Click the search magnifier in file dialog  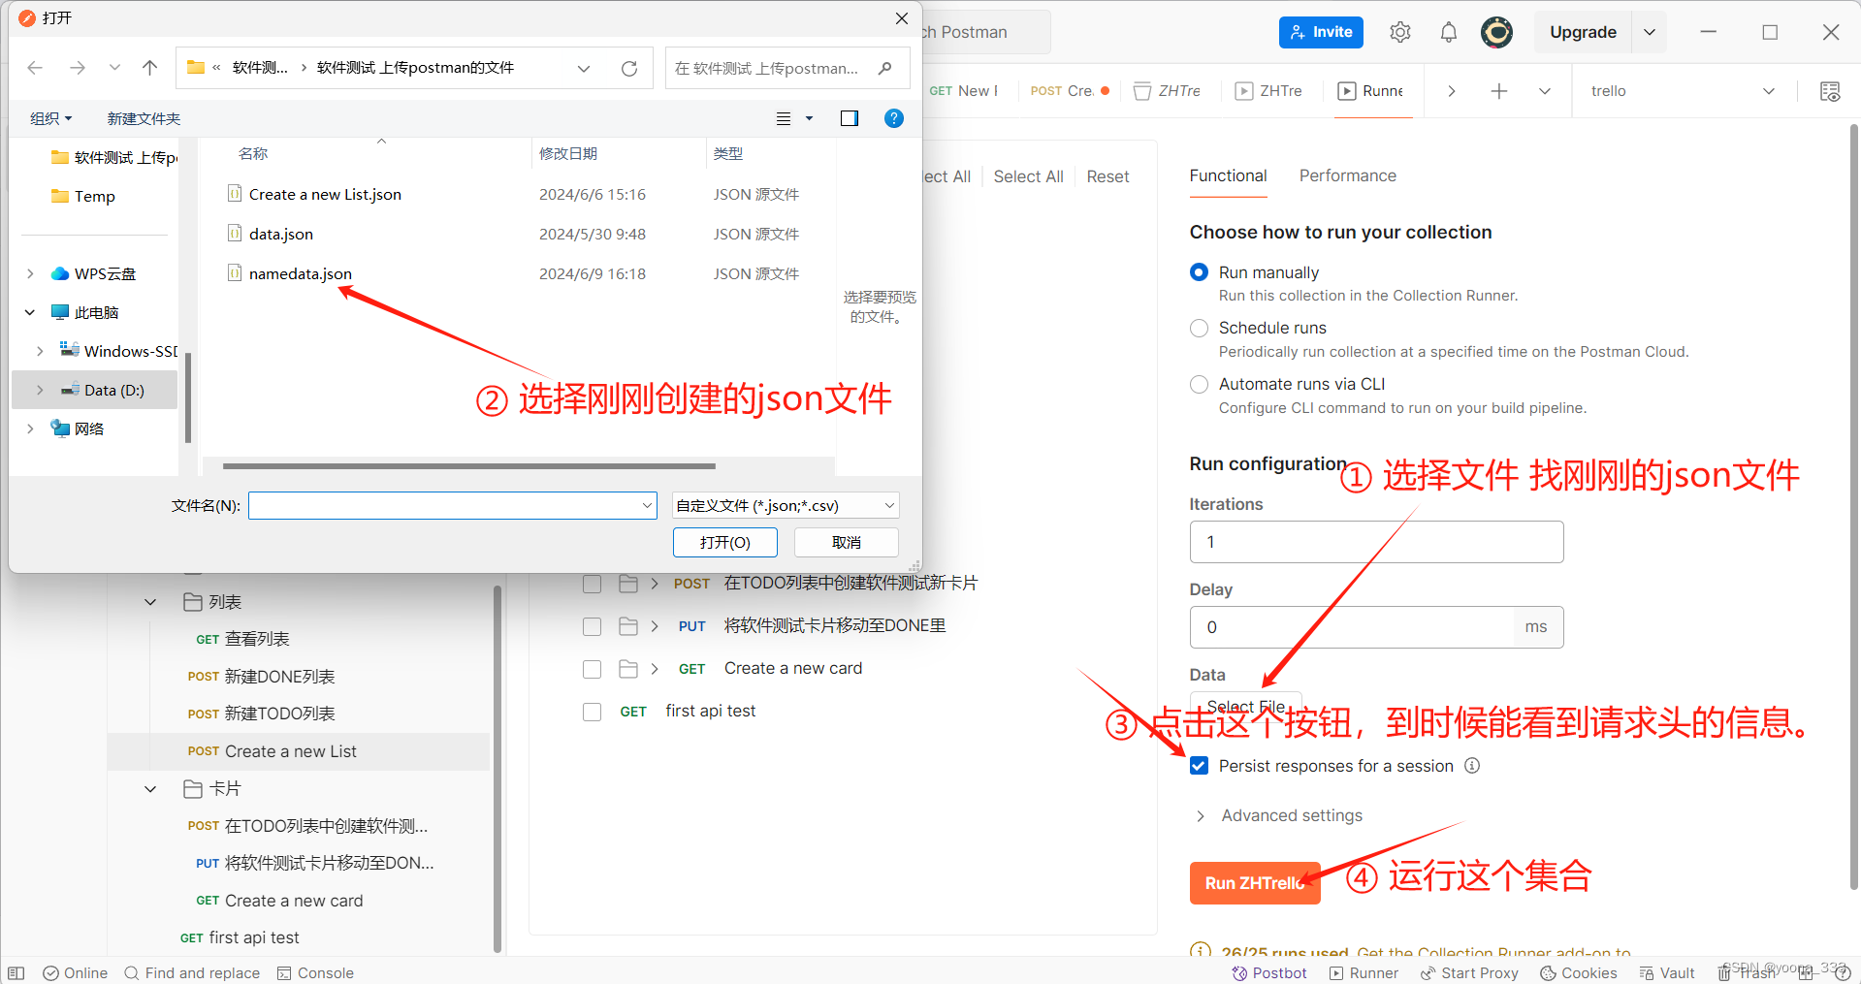point(884,68)
